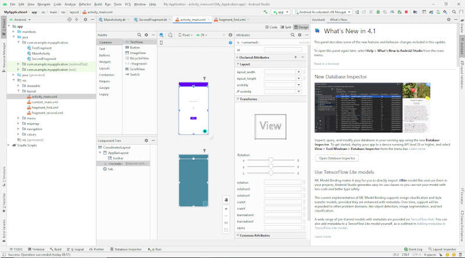The image size is (465, 258).
Task: Click the Make Project hammer icon
Action: coord(266,12)
